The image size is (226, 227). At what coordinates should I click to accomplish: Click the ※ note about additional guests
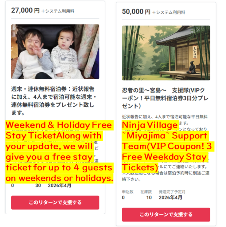tap(166, 176)
